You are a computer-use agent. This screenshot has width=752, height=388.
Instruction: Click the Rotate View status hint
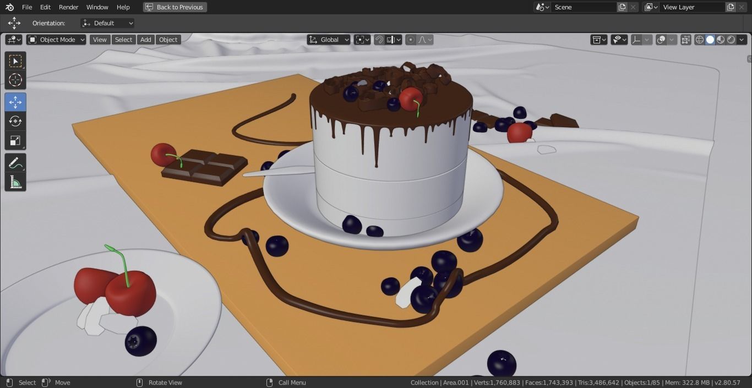coord(165,382)
